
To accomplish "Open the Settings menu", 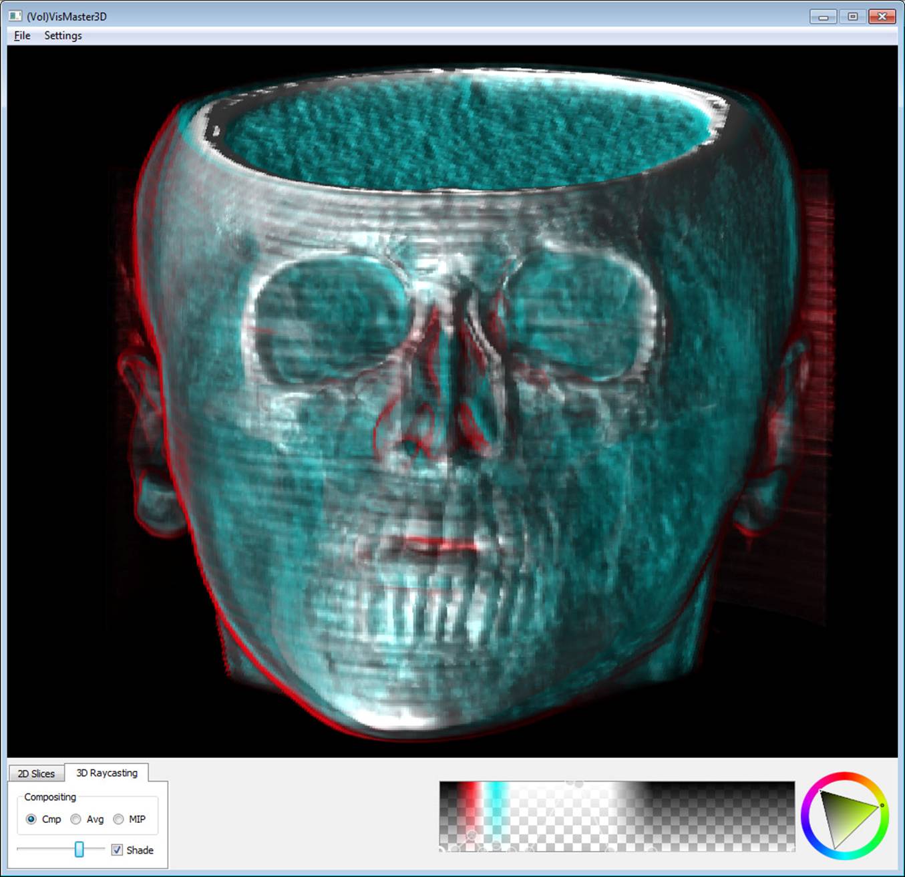I will click(62, 35).
